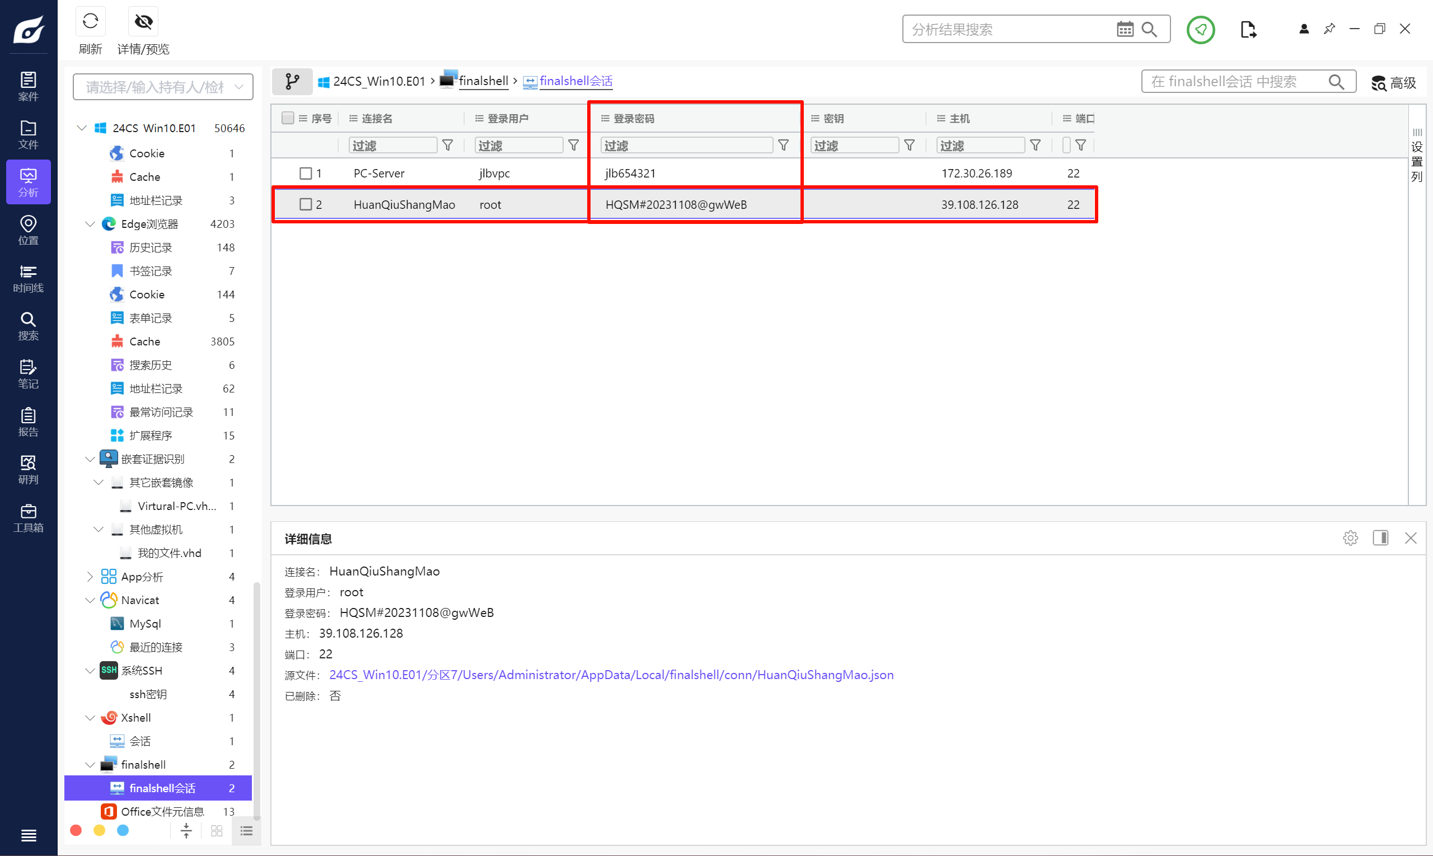Click the user account icon
The width and height of the screenshot is (1433, 856).
(x=1304, y=29)
